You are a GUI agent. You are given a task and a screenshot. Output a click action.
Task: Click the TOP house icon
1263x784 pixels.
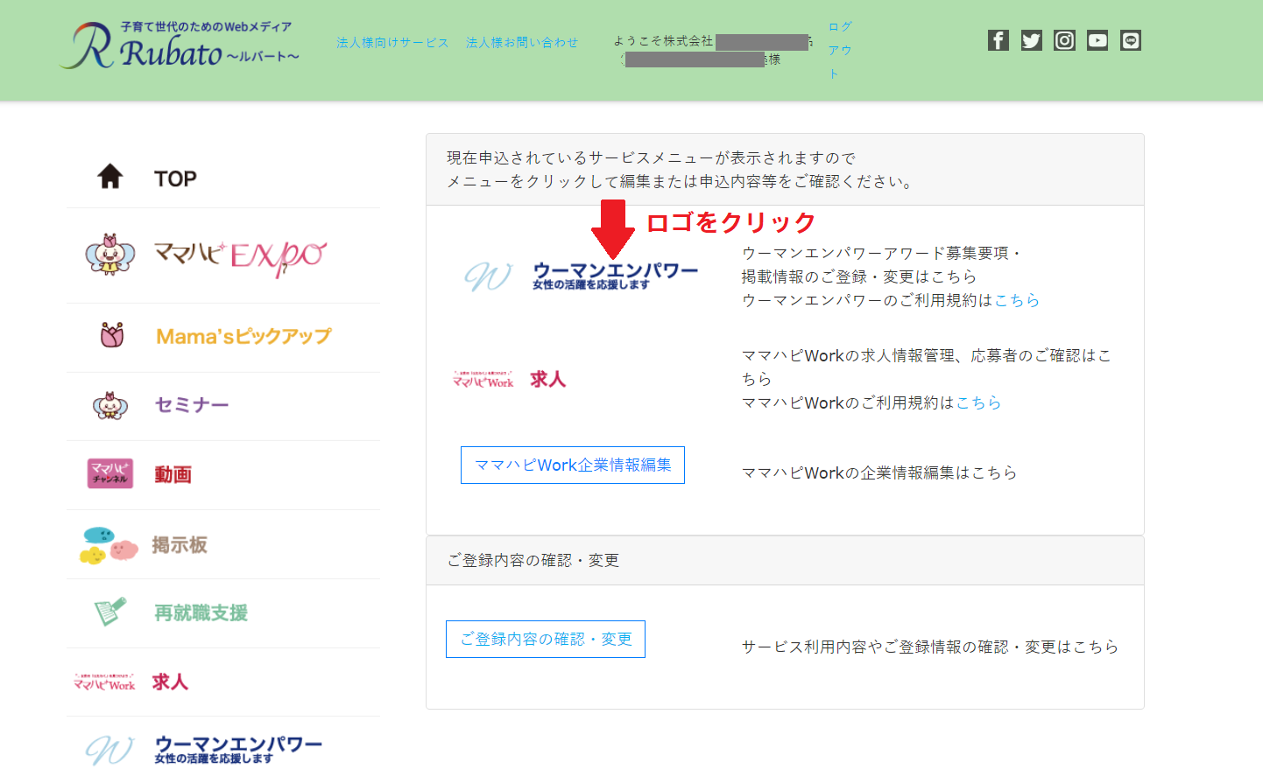[x=109, y=177]
